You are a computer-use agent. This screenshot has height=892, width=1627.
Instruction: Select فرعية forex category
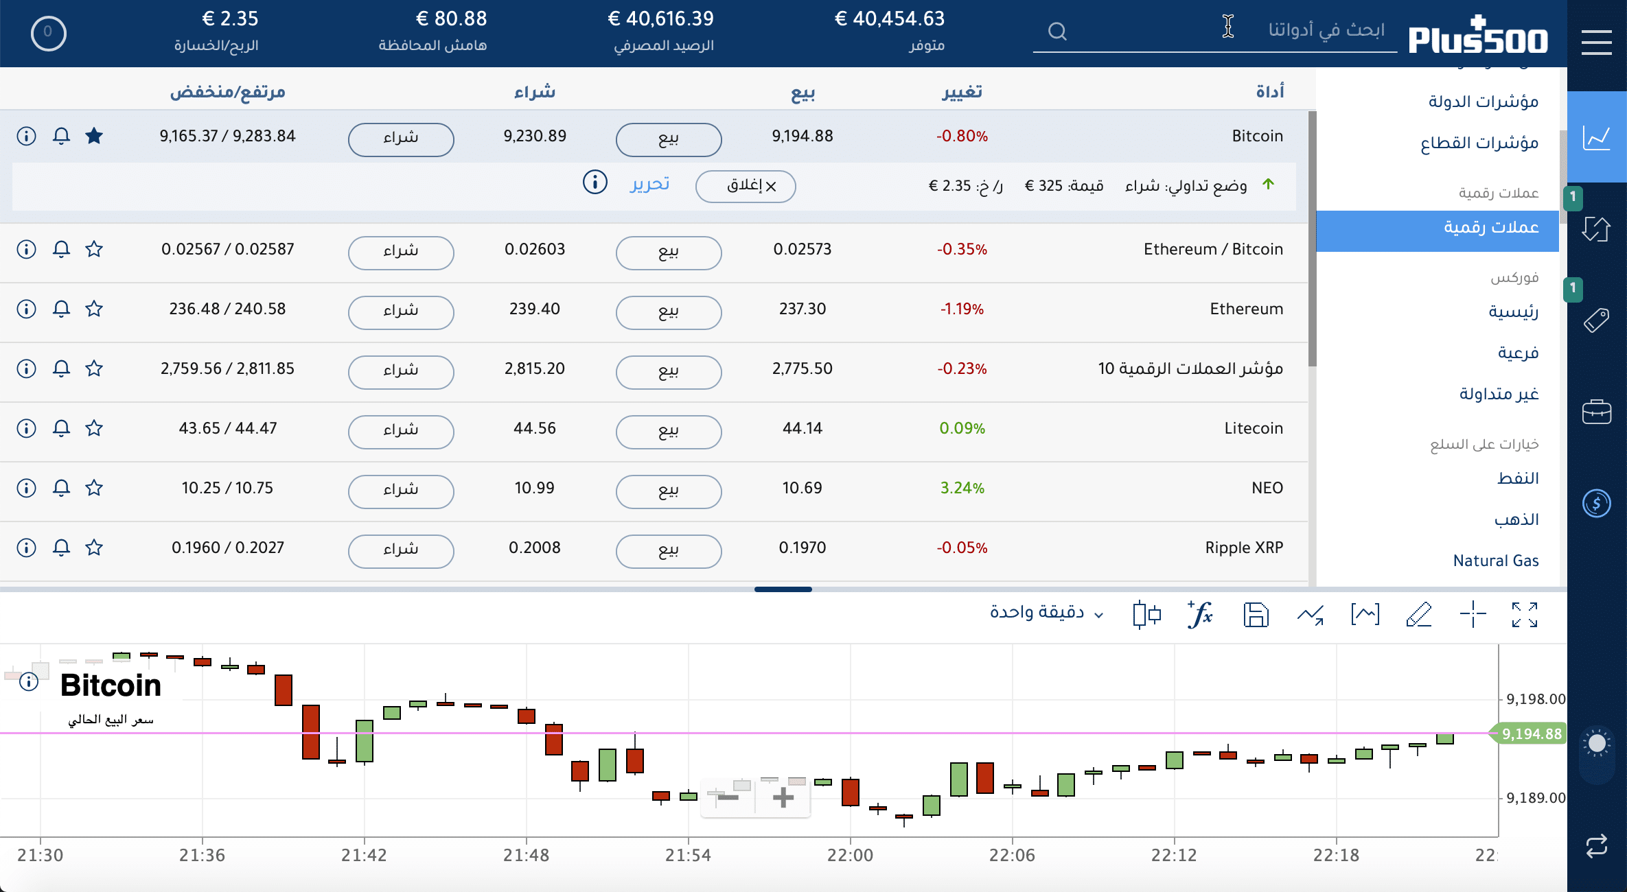tap(1518, 353)
